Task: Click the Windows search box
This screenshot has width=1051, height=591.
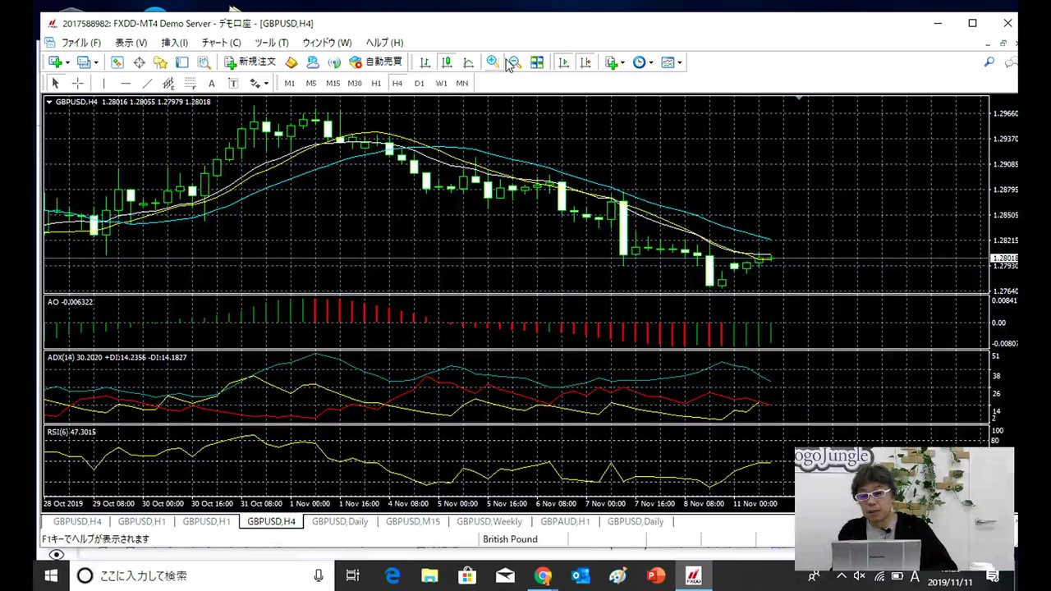Action: (x=197, y=575)
